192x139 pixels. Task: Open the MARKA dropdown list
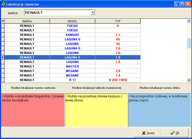[93, 13]
